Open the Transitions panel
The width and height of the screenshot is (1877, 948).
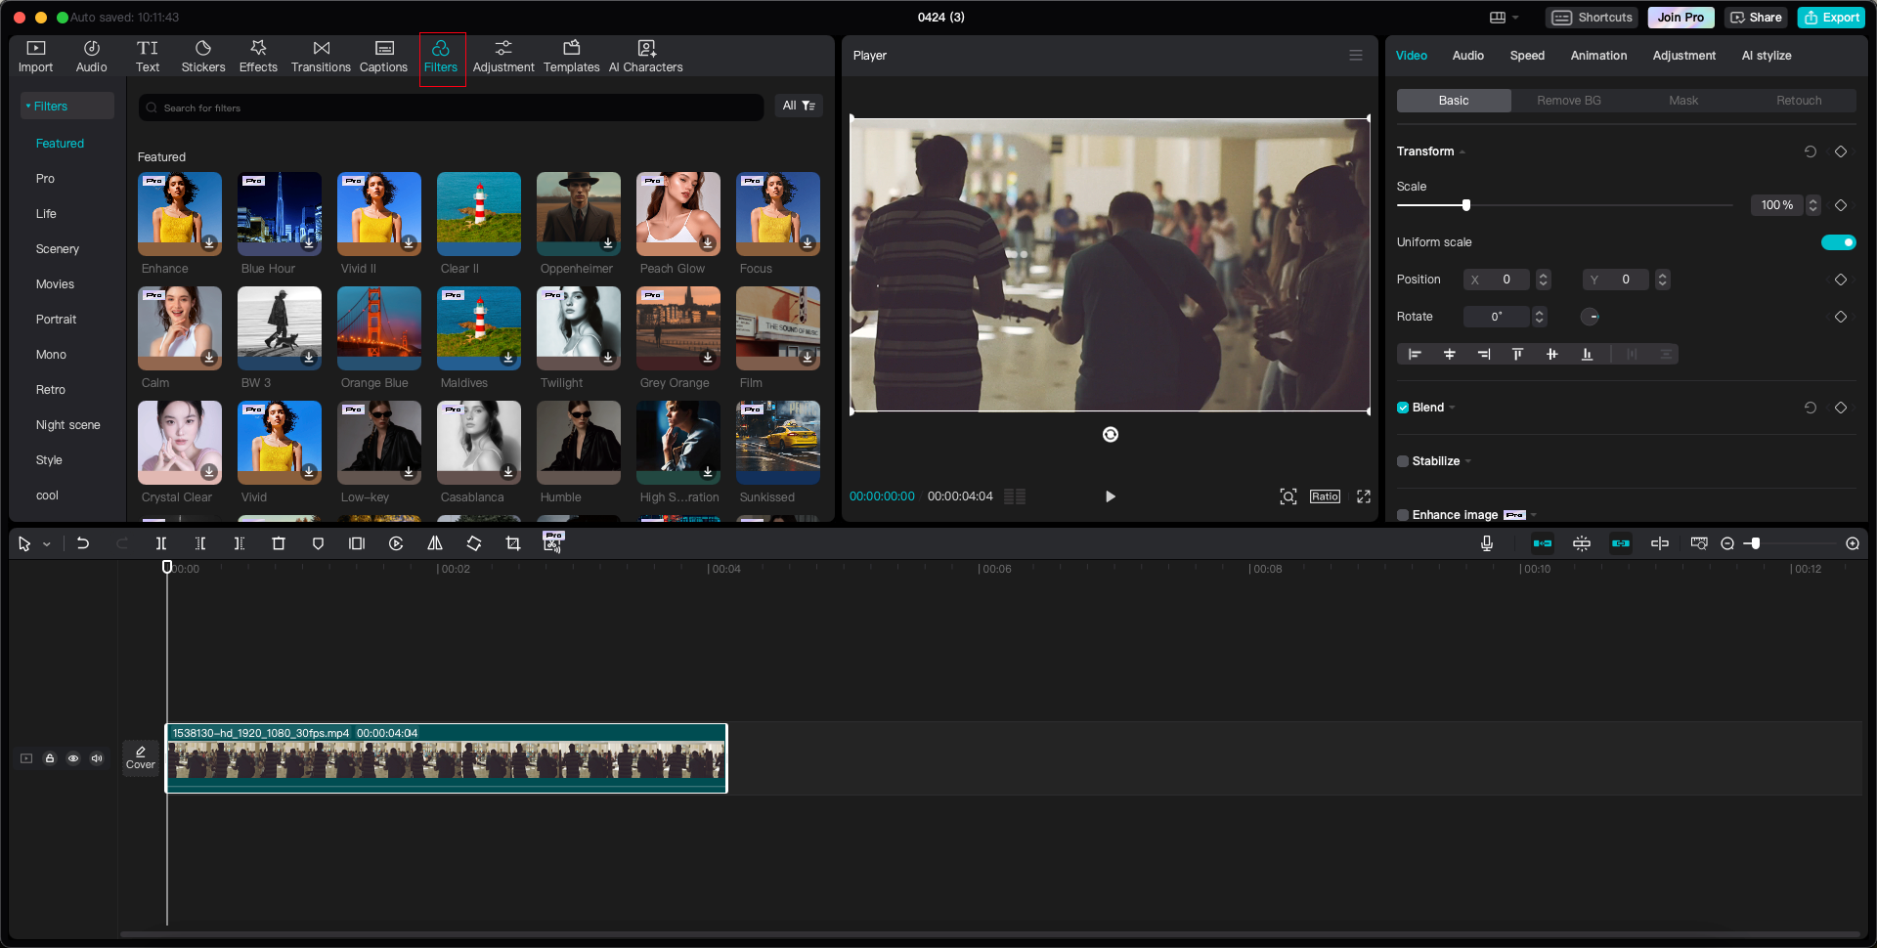321,56
